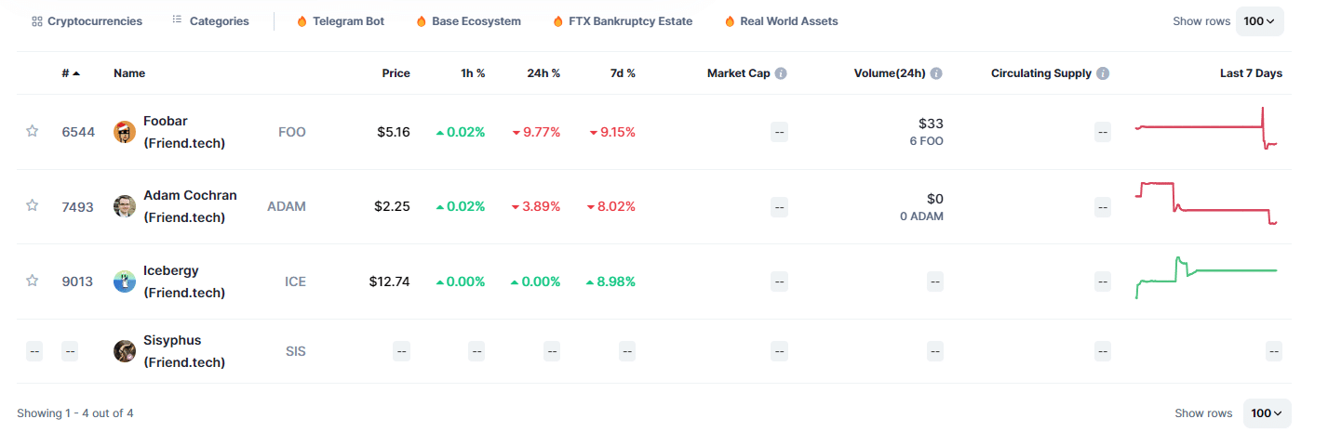
Task: Sort table by Name column
Action: pyautogui.click(x=129, y=73)
